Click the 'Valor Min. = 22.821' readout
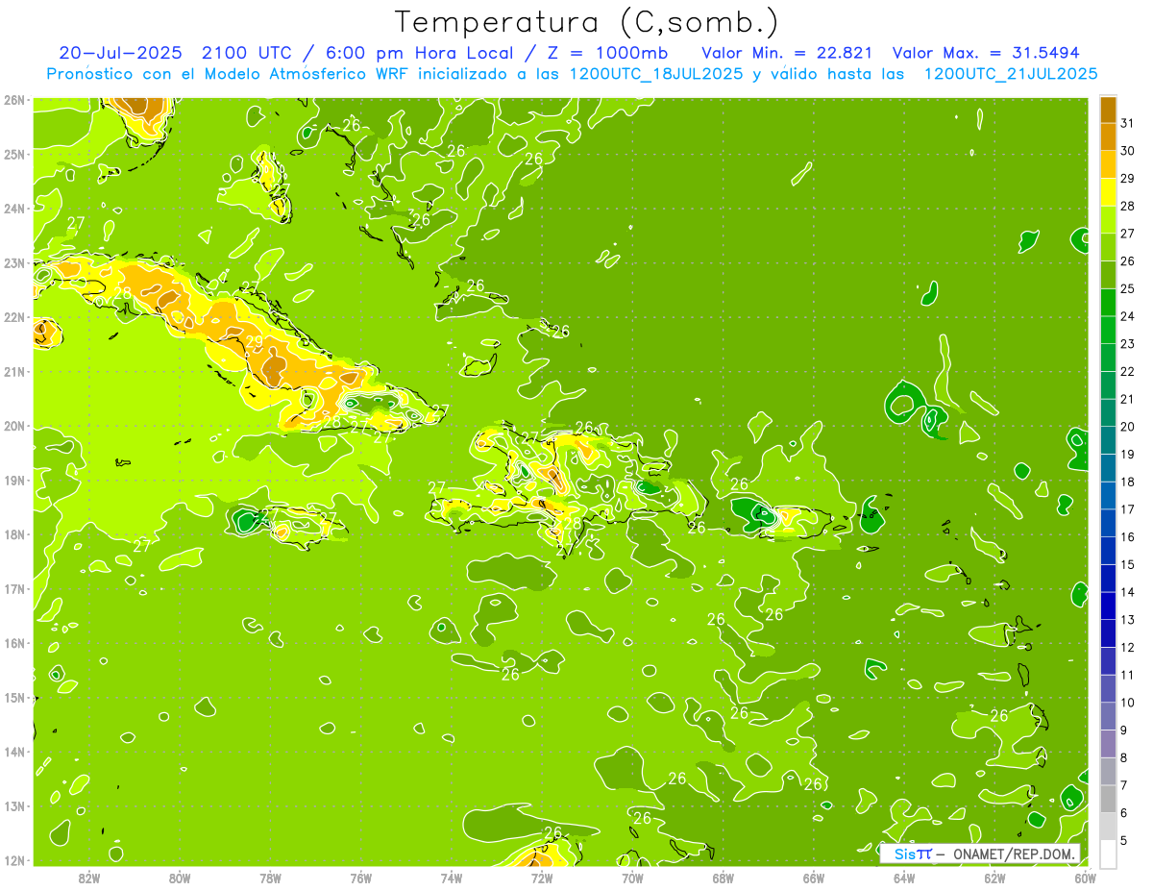The width and height of the screenshot is (1153, 891). tap(789, 53)
